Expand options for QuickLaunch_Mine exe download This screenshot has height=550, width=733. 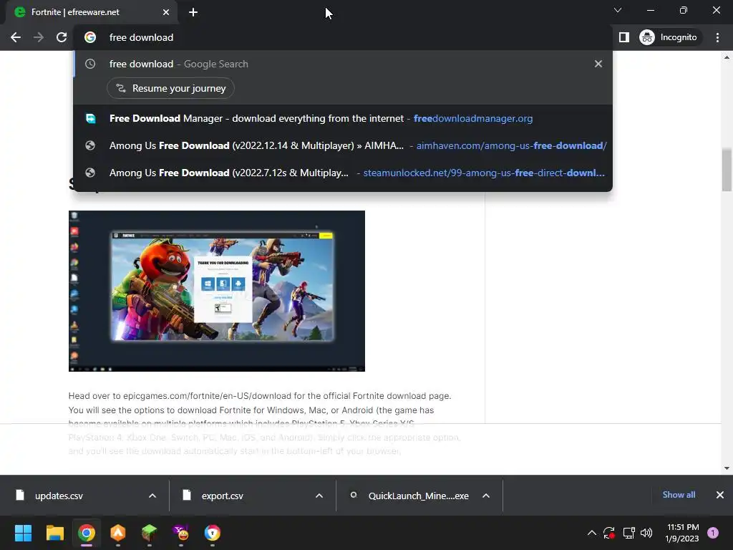click(x=486, y=496)
